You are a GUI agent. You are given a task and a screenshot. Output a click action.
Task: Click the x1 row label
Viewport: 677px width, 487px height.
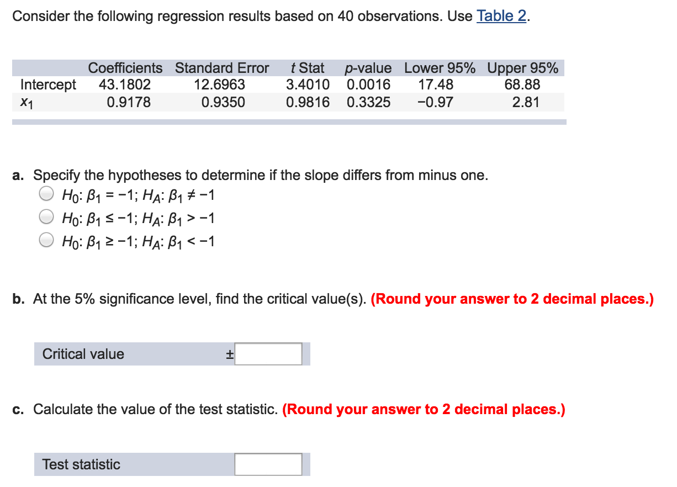pos(25,102)
